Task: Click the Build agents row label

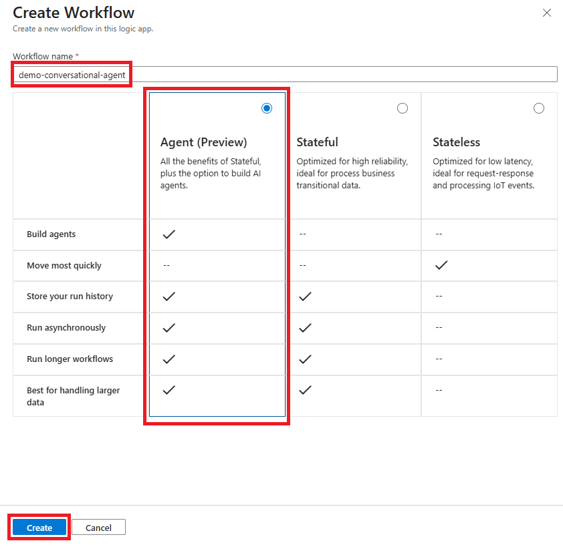Action: pos(51,234)
